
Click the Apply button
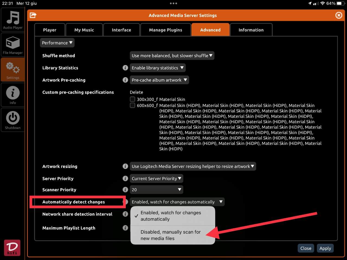click(325, 248)
